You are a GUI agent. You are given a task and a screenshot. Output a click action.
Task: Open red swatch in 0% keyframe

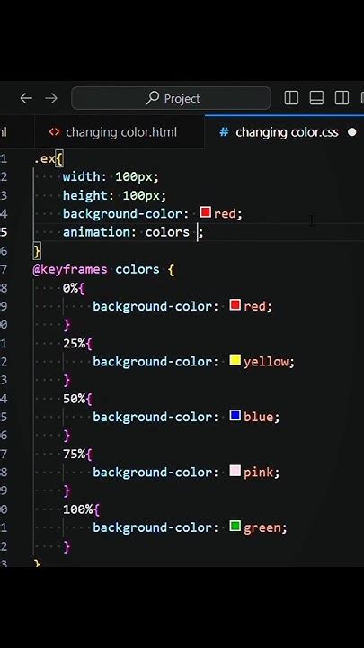point(235,305)
